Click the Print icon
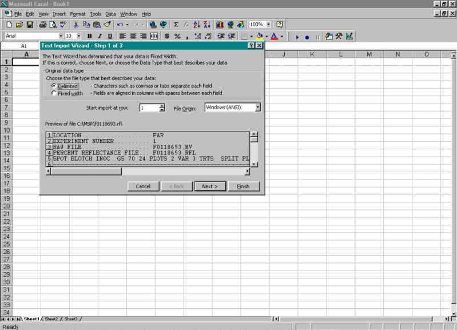The height and width of the screenshot is (330, 457). (x=43, y=25)
